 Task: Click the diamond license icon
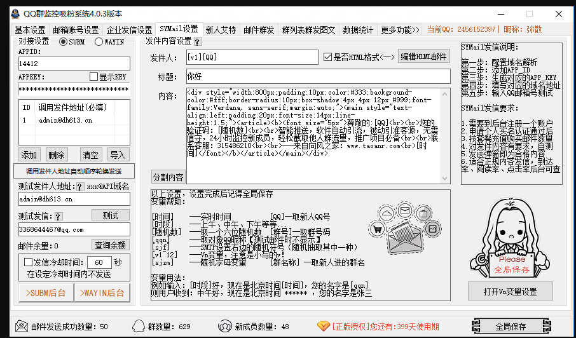(x=323, y=327)
